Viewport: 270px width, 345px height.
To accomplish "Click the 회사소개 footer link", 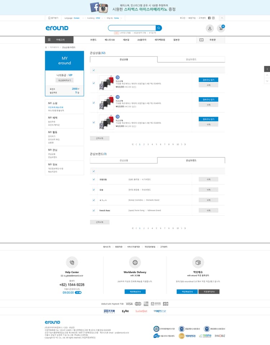I will (107, 247).
